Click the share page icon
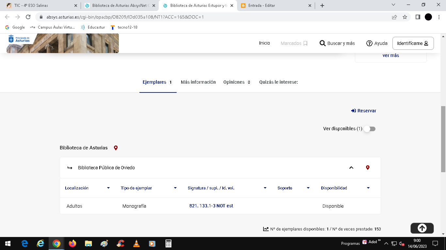446x250 pixels. (394, 17)
